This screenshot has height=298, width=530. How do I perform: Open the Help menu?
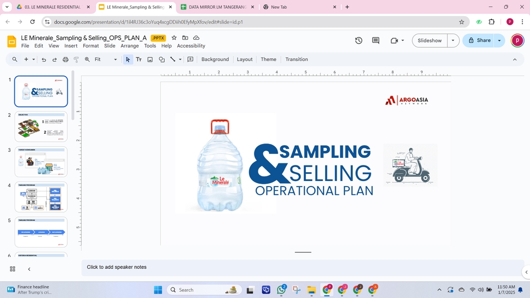click(166, 46)
